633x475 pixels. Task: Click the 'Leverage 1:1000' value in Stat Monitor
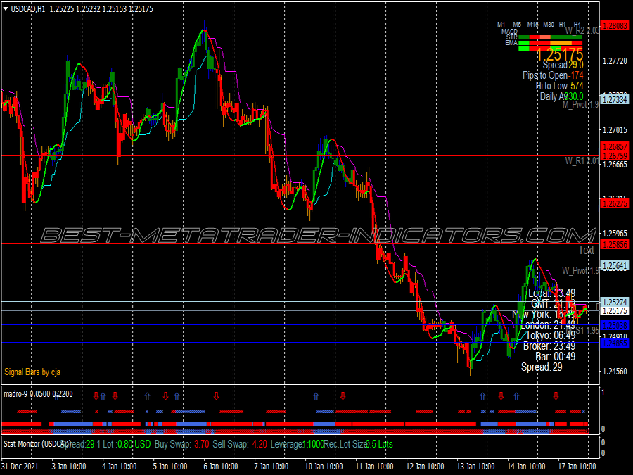tap(297, 444)
